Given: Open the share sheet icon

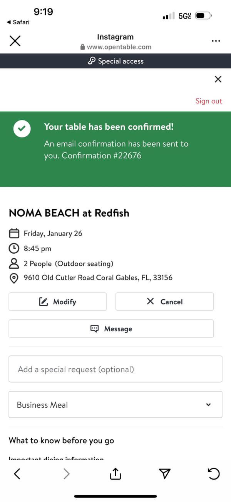Looking at the screenshot, I should [x=115, y=474].
